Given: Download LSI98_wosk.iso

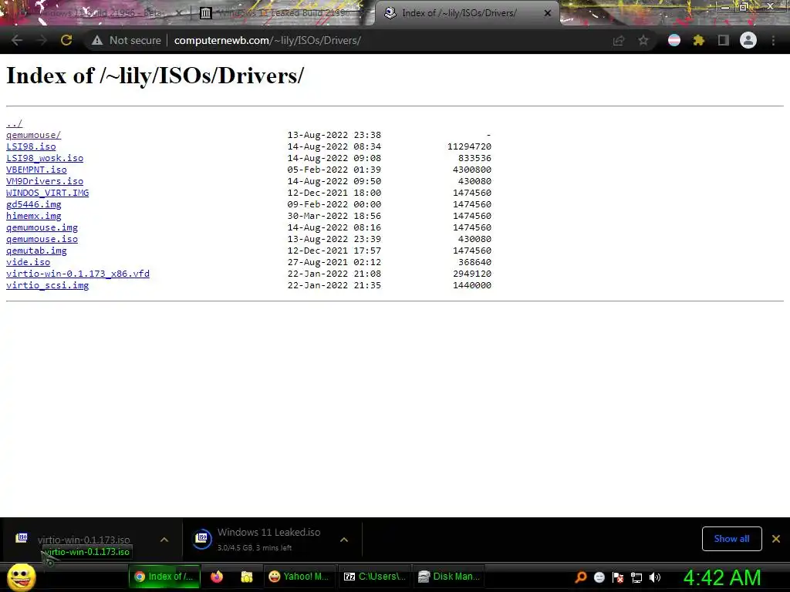Looking at the screenshot, I should point(45,158).
